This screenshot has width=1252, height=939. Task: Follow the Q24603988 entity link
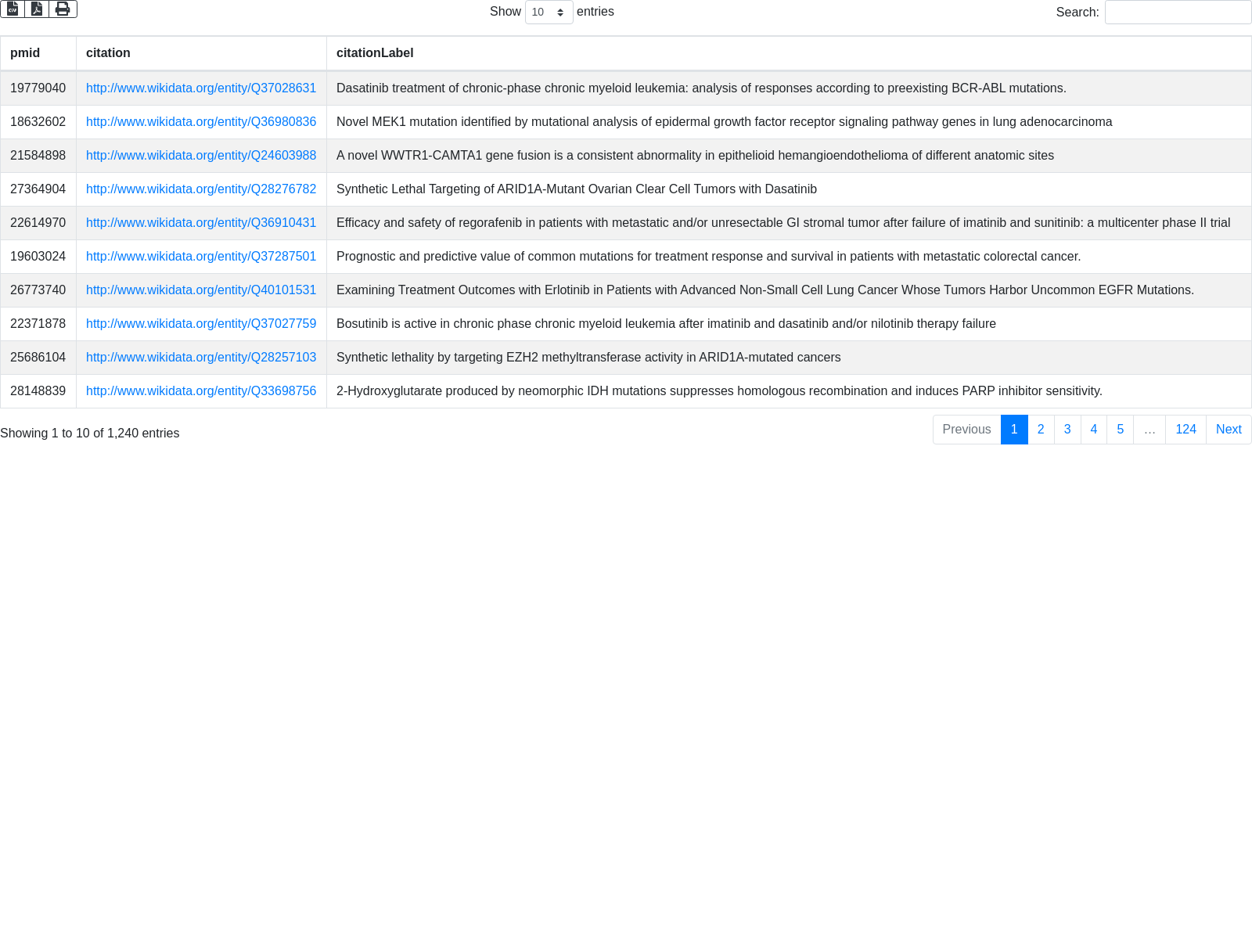201,156
